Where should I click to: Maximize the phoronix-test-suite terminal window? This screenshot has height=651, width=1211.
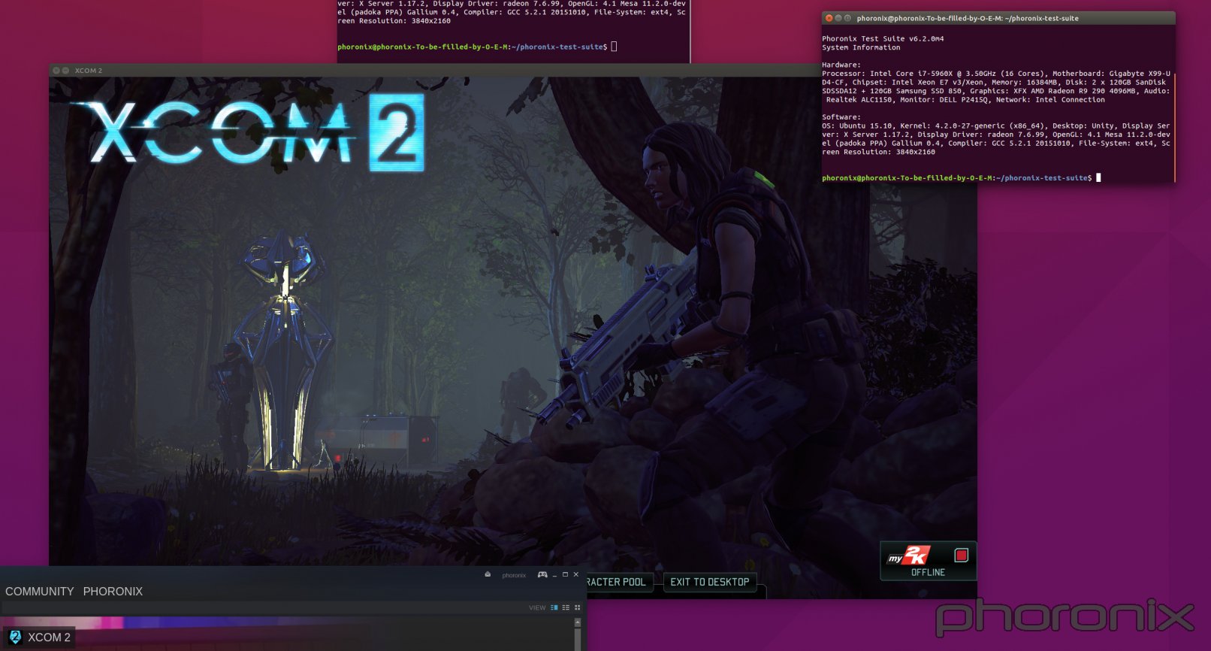tap(847, 18)
